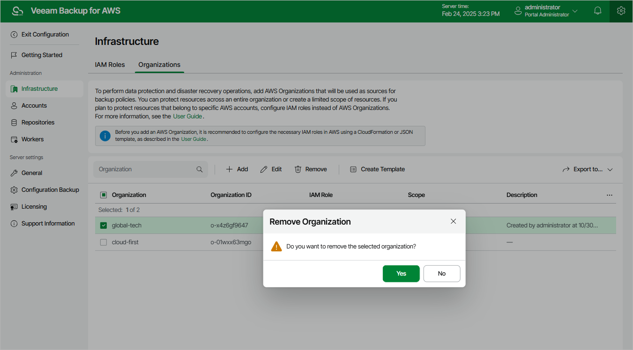The image size is (633, 350).
Task: Click the Exit Configuration back arrow icon
Action: [14, 35]
